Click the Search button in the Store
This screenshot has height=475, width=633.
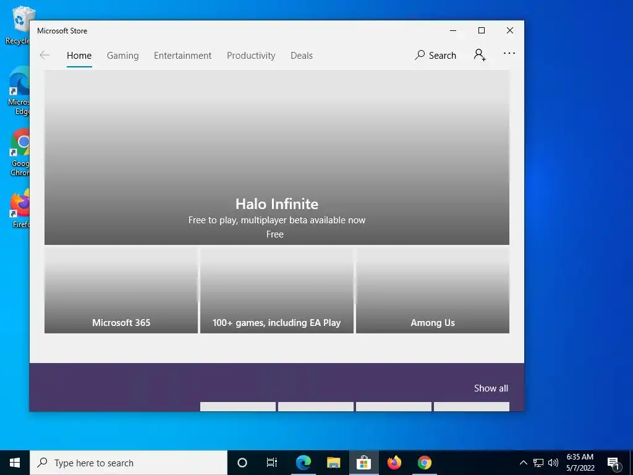[435, 55]
